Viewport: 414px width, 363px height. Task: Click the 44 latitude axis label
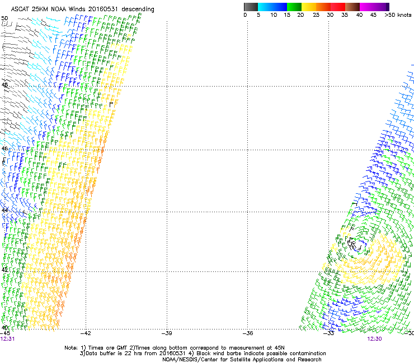tap(4, 211)
